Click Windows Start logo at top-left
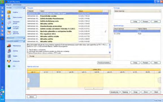Screen dimensions: 163x102 click(x=2, y=2)
